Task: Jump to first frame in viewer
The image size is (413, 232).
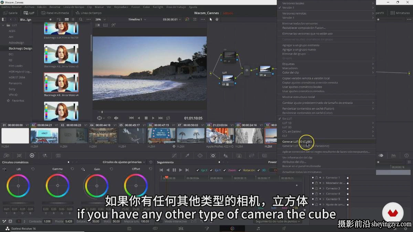Action: coord(131,118)
